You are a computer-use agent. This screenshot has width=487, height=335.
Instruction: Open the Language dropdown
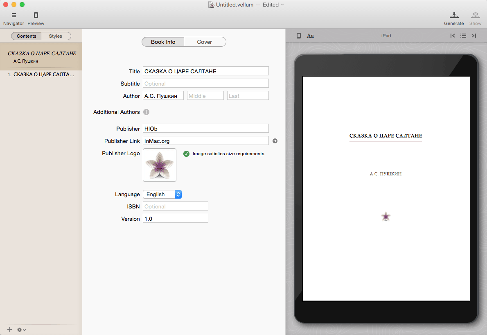162,194
